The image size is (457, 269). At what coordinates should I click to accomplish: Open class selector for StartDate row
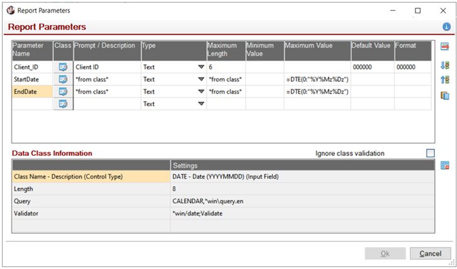[63, 79]
